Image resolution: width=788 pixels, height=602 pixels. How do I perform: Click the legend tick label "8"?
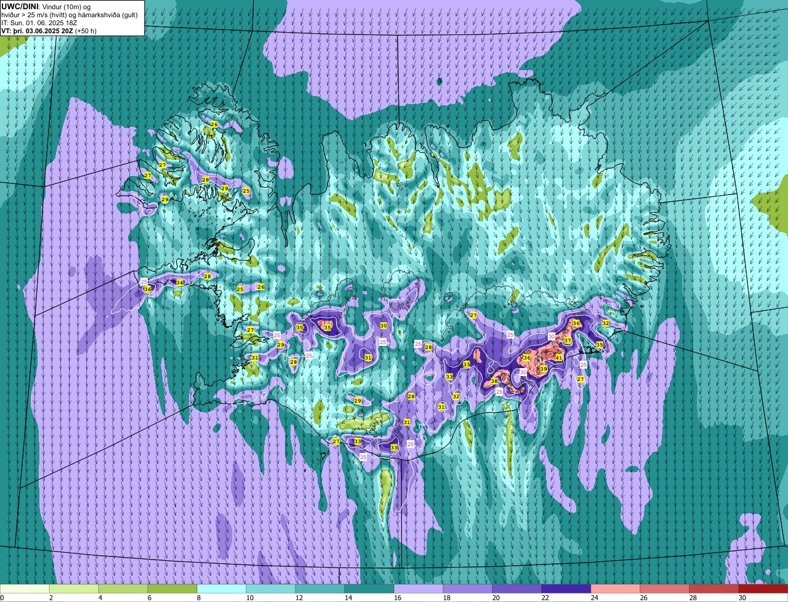[199, 598]
